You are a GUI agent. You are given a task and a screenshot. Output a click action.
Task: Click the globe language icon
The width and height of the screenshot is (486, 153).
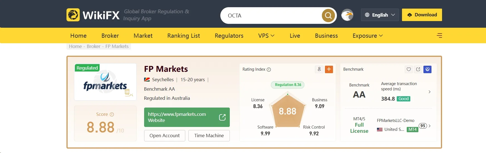tap(367, 15)
